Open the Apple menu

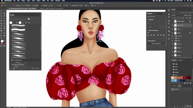pos(2,1)
